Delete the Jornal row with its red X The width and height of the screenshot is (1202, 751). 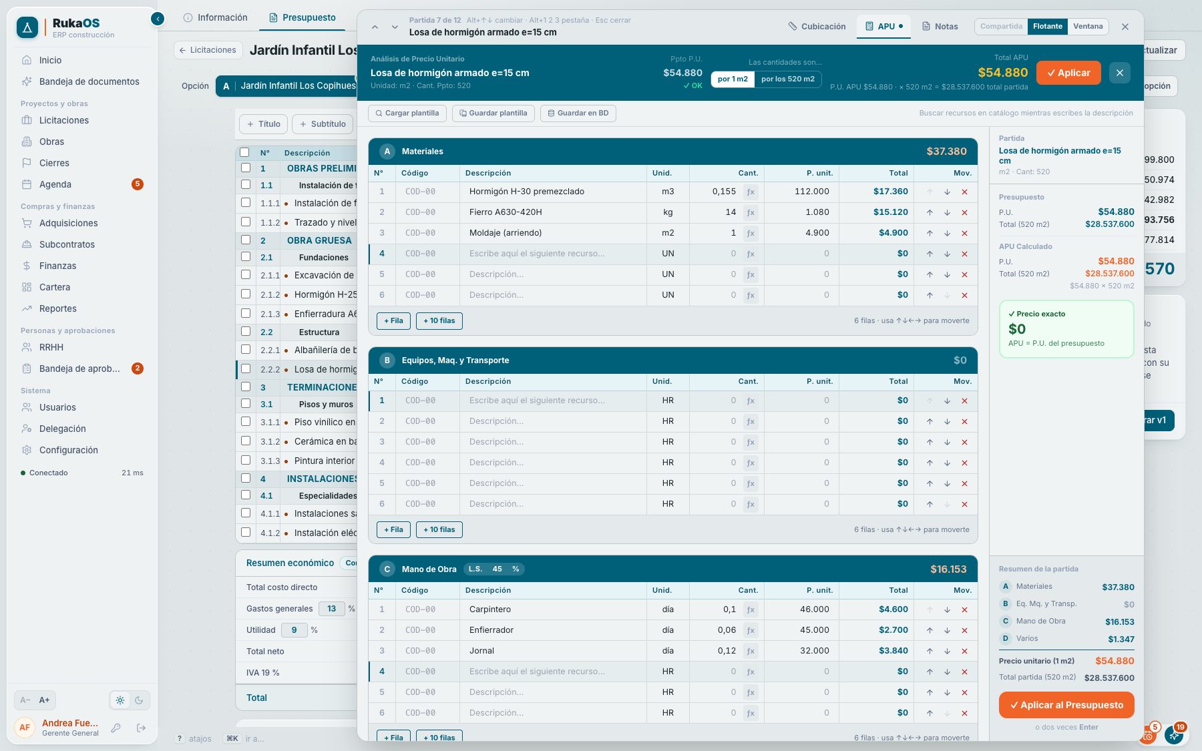[x=964, y=651]
